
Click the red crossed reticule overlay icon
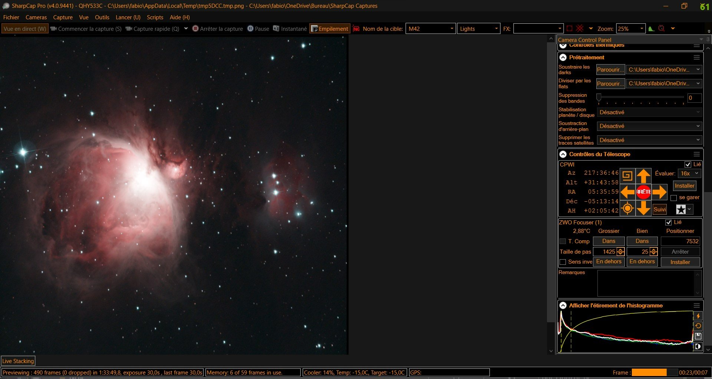click(580, 29)
